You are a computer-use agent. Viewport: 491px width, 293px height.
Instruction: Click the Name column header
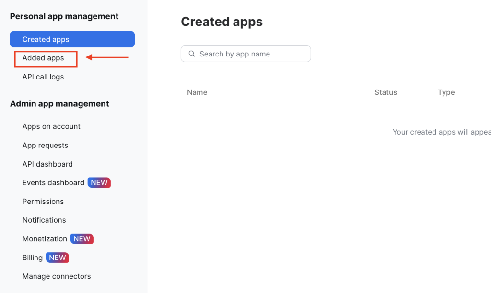coord(197,92)
